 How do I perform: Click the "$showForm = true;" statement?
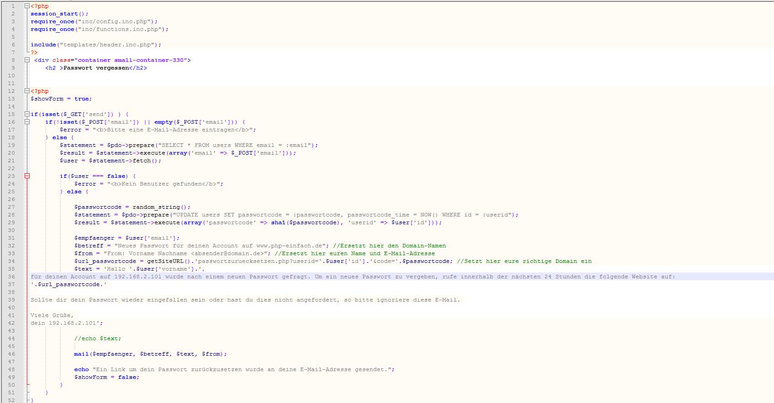point(61,99)
